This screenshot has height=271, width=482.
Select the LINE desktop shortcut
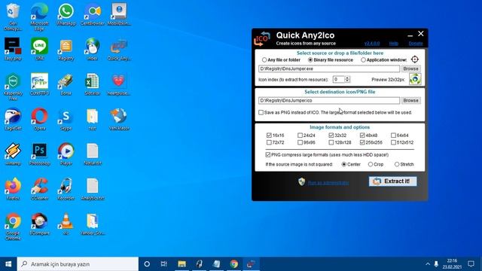click(39, 49)
